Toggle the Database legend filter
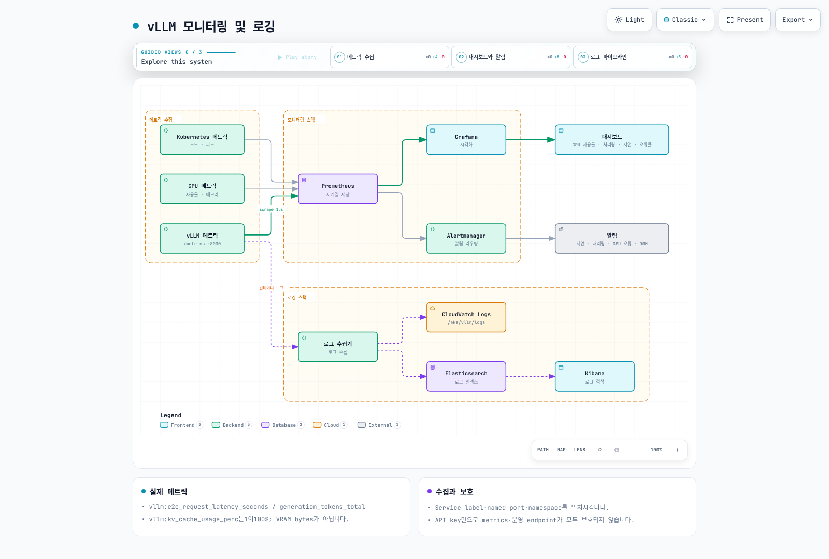 282,425
